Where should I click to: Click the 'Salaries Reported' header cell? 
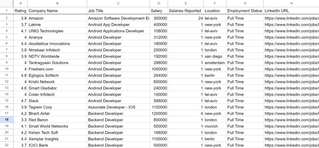pyautogui.click(x=186, y=11)
